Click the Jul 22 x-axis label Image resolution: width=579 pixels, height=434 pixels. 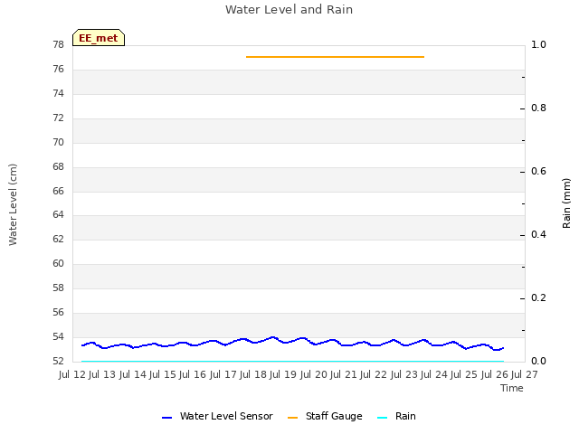(374, 374)
